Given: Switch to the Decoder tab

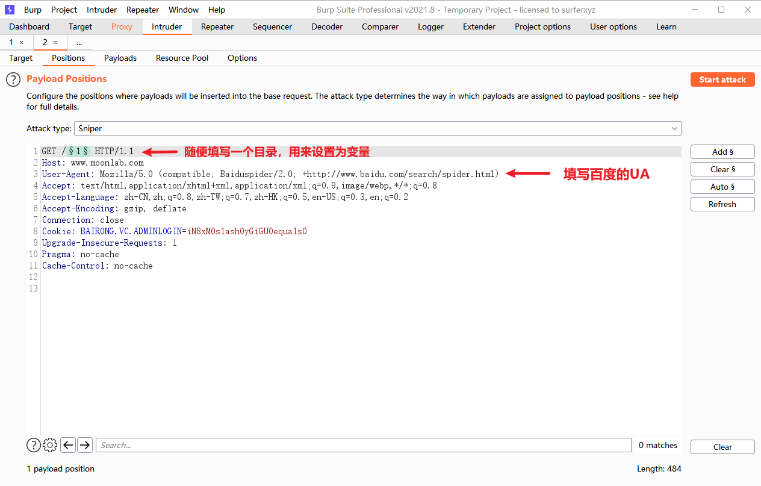Looking at the screenshot, I should pos(327,26).
